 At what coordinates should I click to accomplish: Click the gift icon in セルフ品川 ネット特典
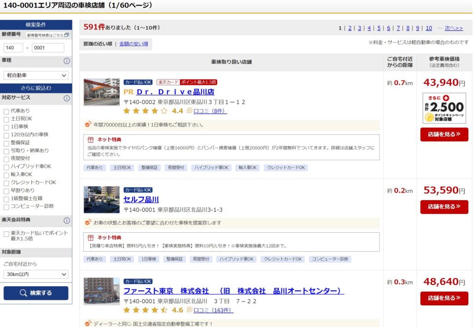(x=91, y=237)
